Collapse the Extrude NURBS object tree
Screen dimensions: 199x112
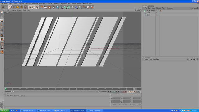point(143,11)
